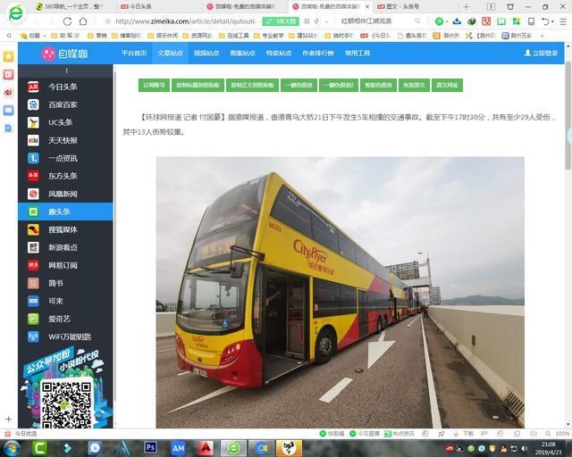Open 一点资讯 platform
572x457 pixels.
pos(63,158)
